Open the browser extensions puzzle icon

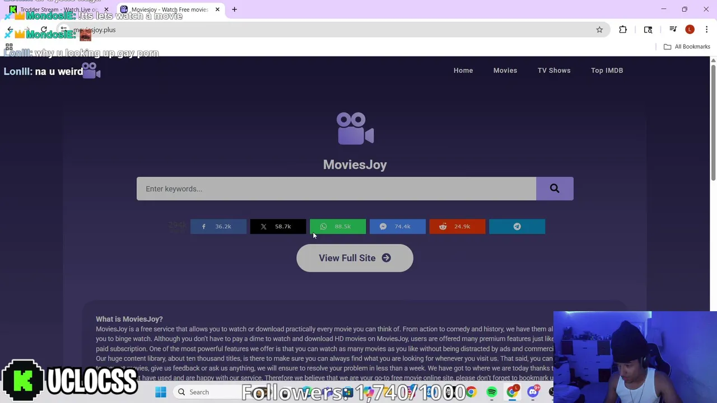click(623, 30)
